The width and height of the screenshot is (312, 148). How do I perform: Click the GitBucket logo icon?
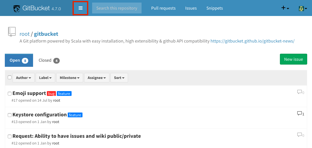coord(17,8)
